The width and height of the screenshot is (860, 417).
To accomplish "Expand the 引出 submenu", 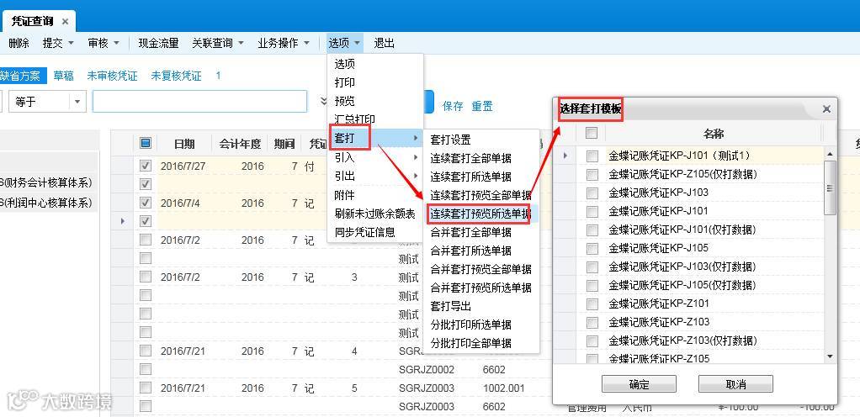I will (x=375, y=177).
